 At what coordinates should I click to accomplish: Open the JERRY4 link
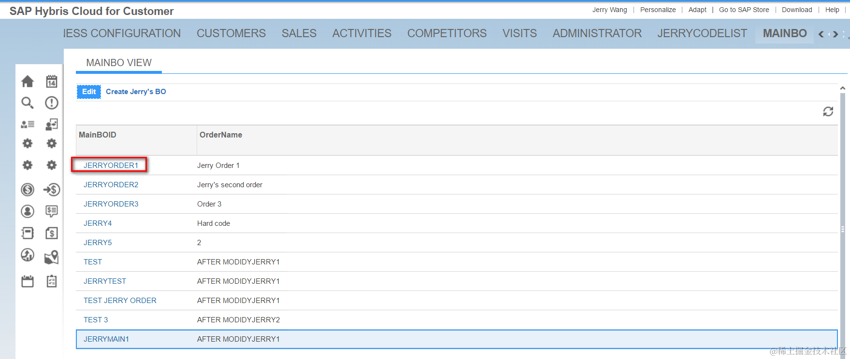[98, 223]
